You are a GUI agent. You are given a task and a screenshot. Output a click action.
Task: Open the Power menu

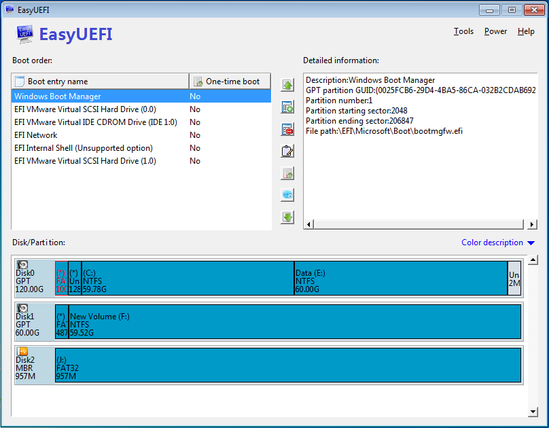(495, 31)
